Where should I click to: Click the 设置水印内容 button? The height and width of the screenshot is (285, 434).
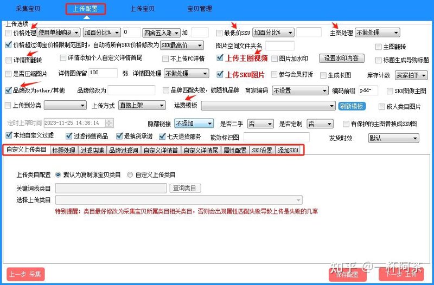pyautogui.click(x=342, y=59)
